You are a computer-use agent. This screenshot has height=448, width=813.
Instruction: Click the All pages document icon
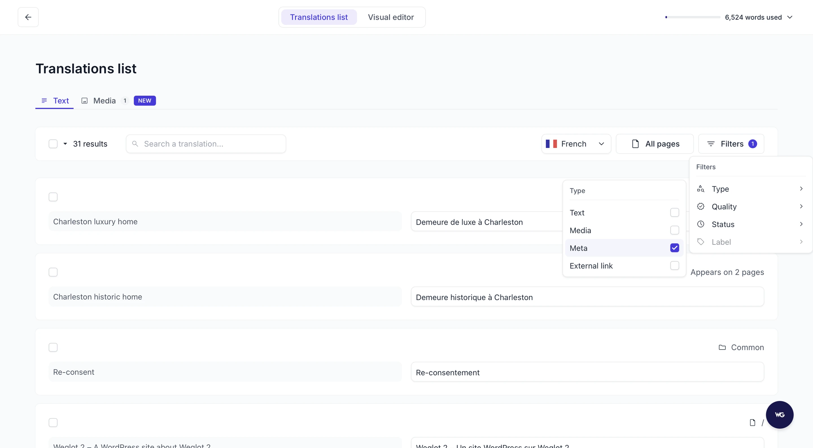635,144
